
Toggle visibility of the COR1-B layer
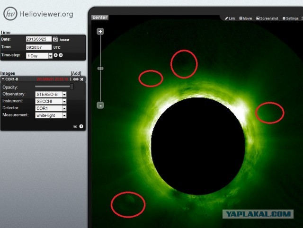click(76, 79)
